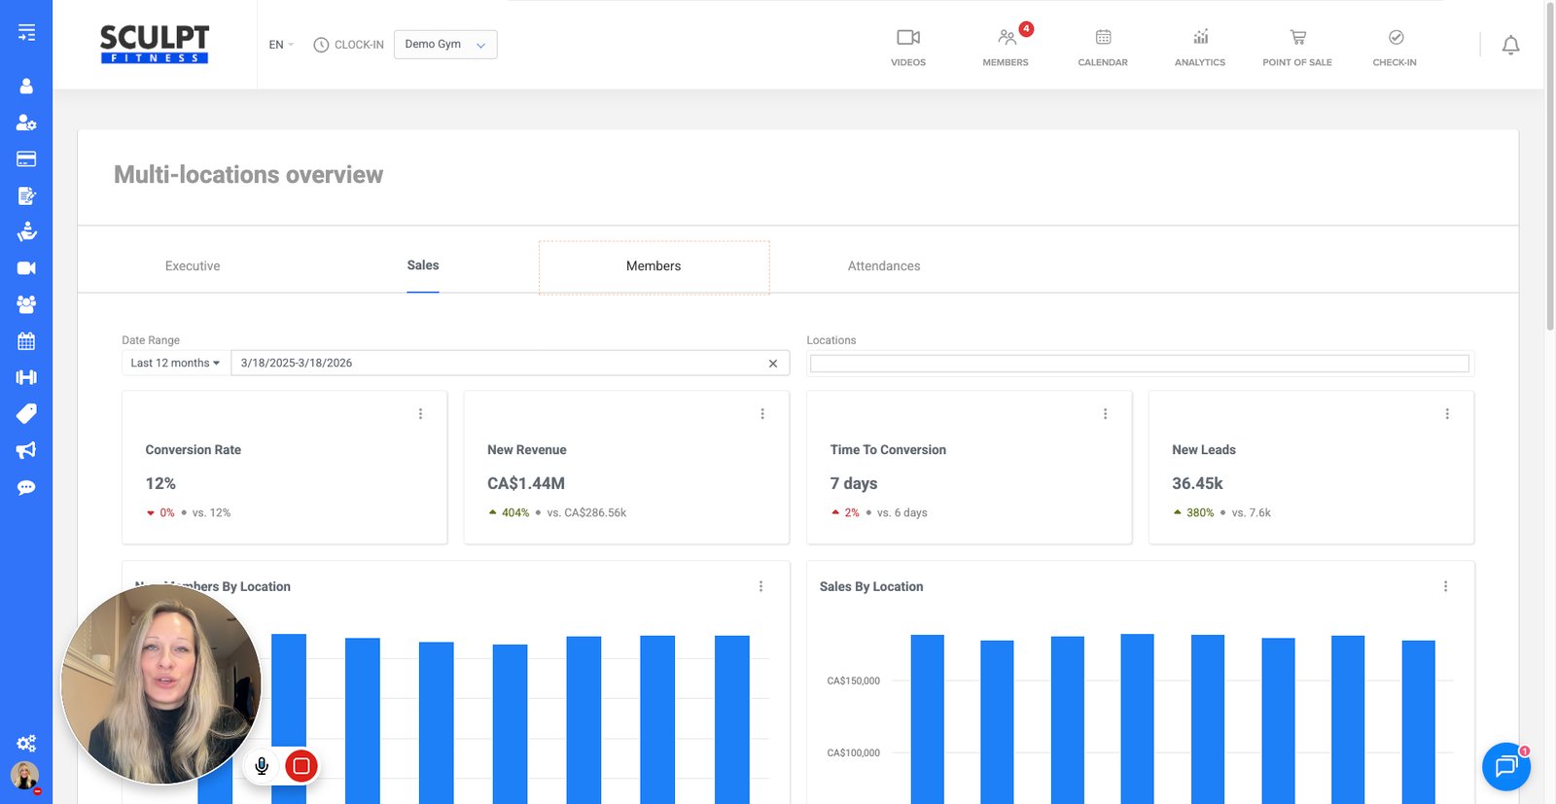Switch to the Members tab
Screen dimensions: 1556x804
pos(654,266)
